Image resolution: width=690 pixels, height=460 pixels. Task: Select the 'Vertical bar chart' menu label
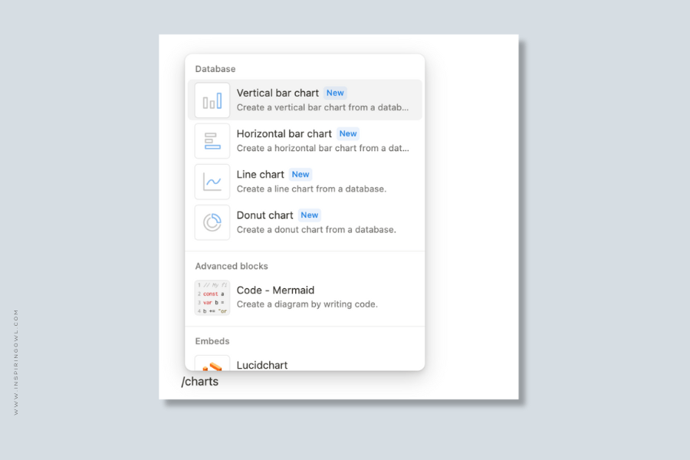(x=278, y=93)
